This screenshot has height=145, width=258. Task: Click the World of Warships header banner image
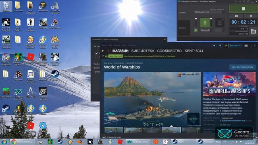click(x=229, y=84)
